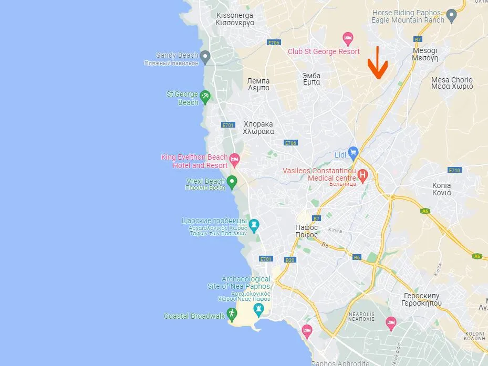The image size is (488, 366).
Task: Open the Club St George Resort hotel pin
Action: click(348, 39)
